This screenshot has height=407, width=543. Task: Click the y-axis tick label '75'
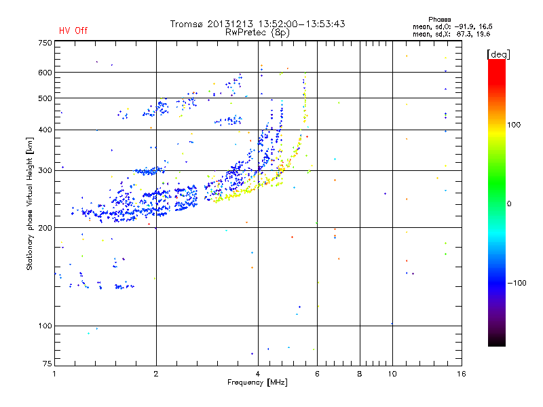(48, 364)
